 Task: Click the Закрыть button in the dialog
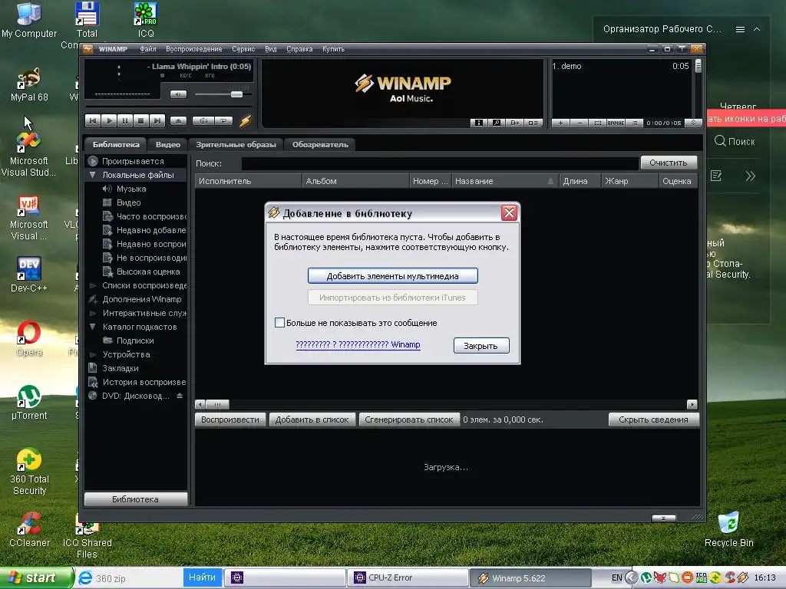481,346
